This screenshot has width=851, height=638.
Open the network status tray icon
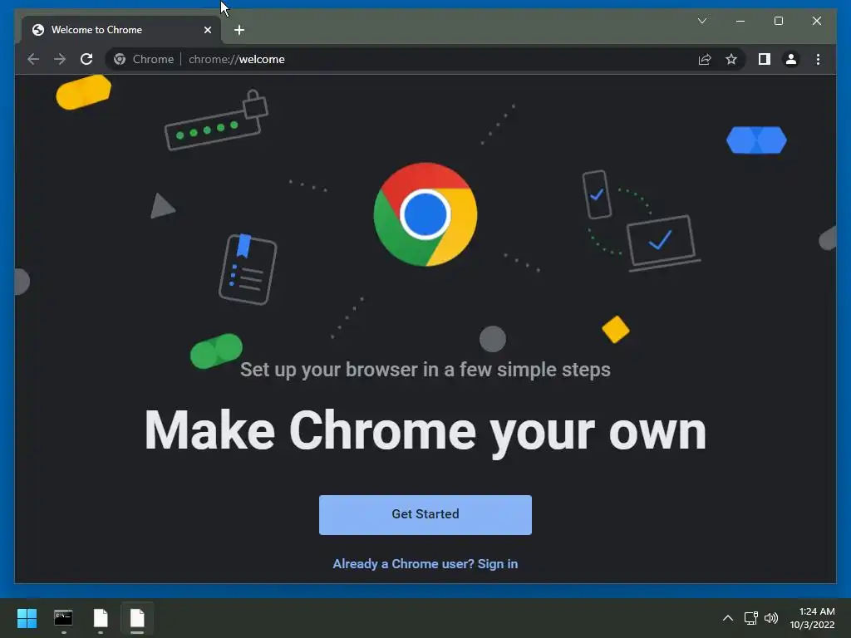click(x=751, y=618)
